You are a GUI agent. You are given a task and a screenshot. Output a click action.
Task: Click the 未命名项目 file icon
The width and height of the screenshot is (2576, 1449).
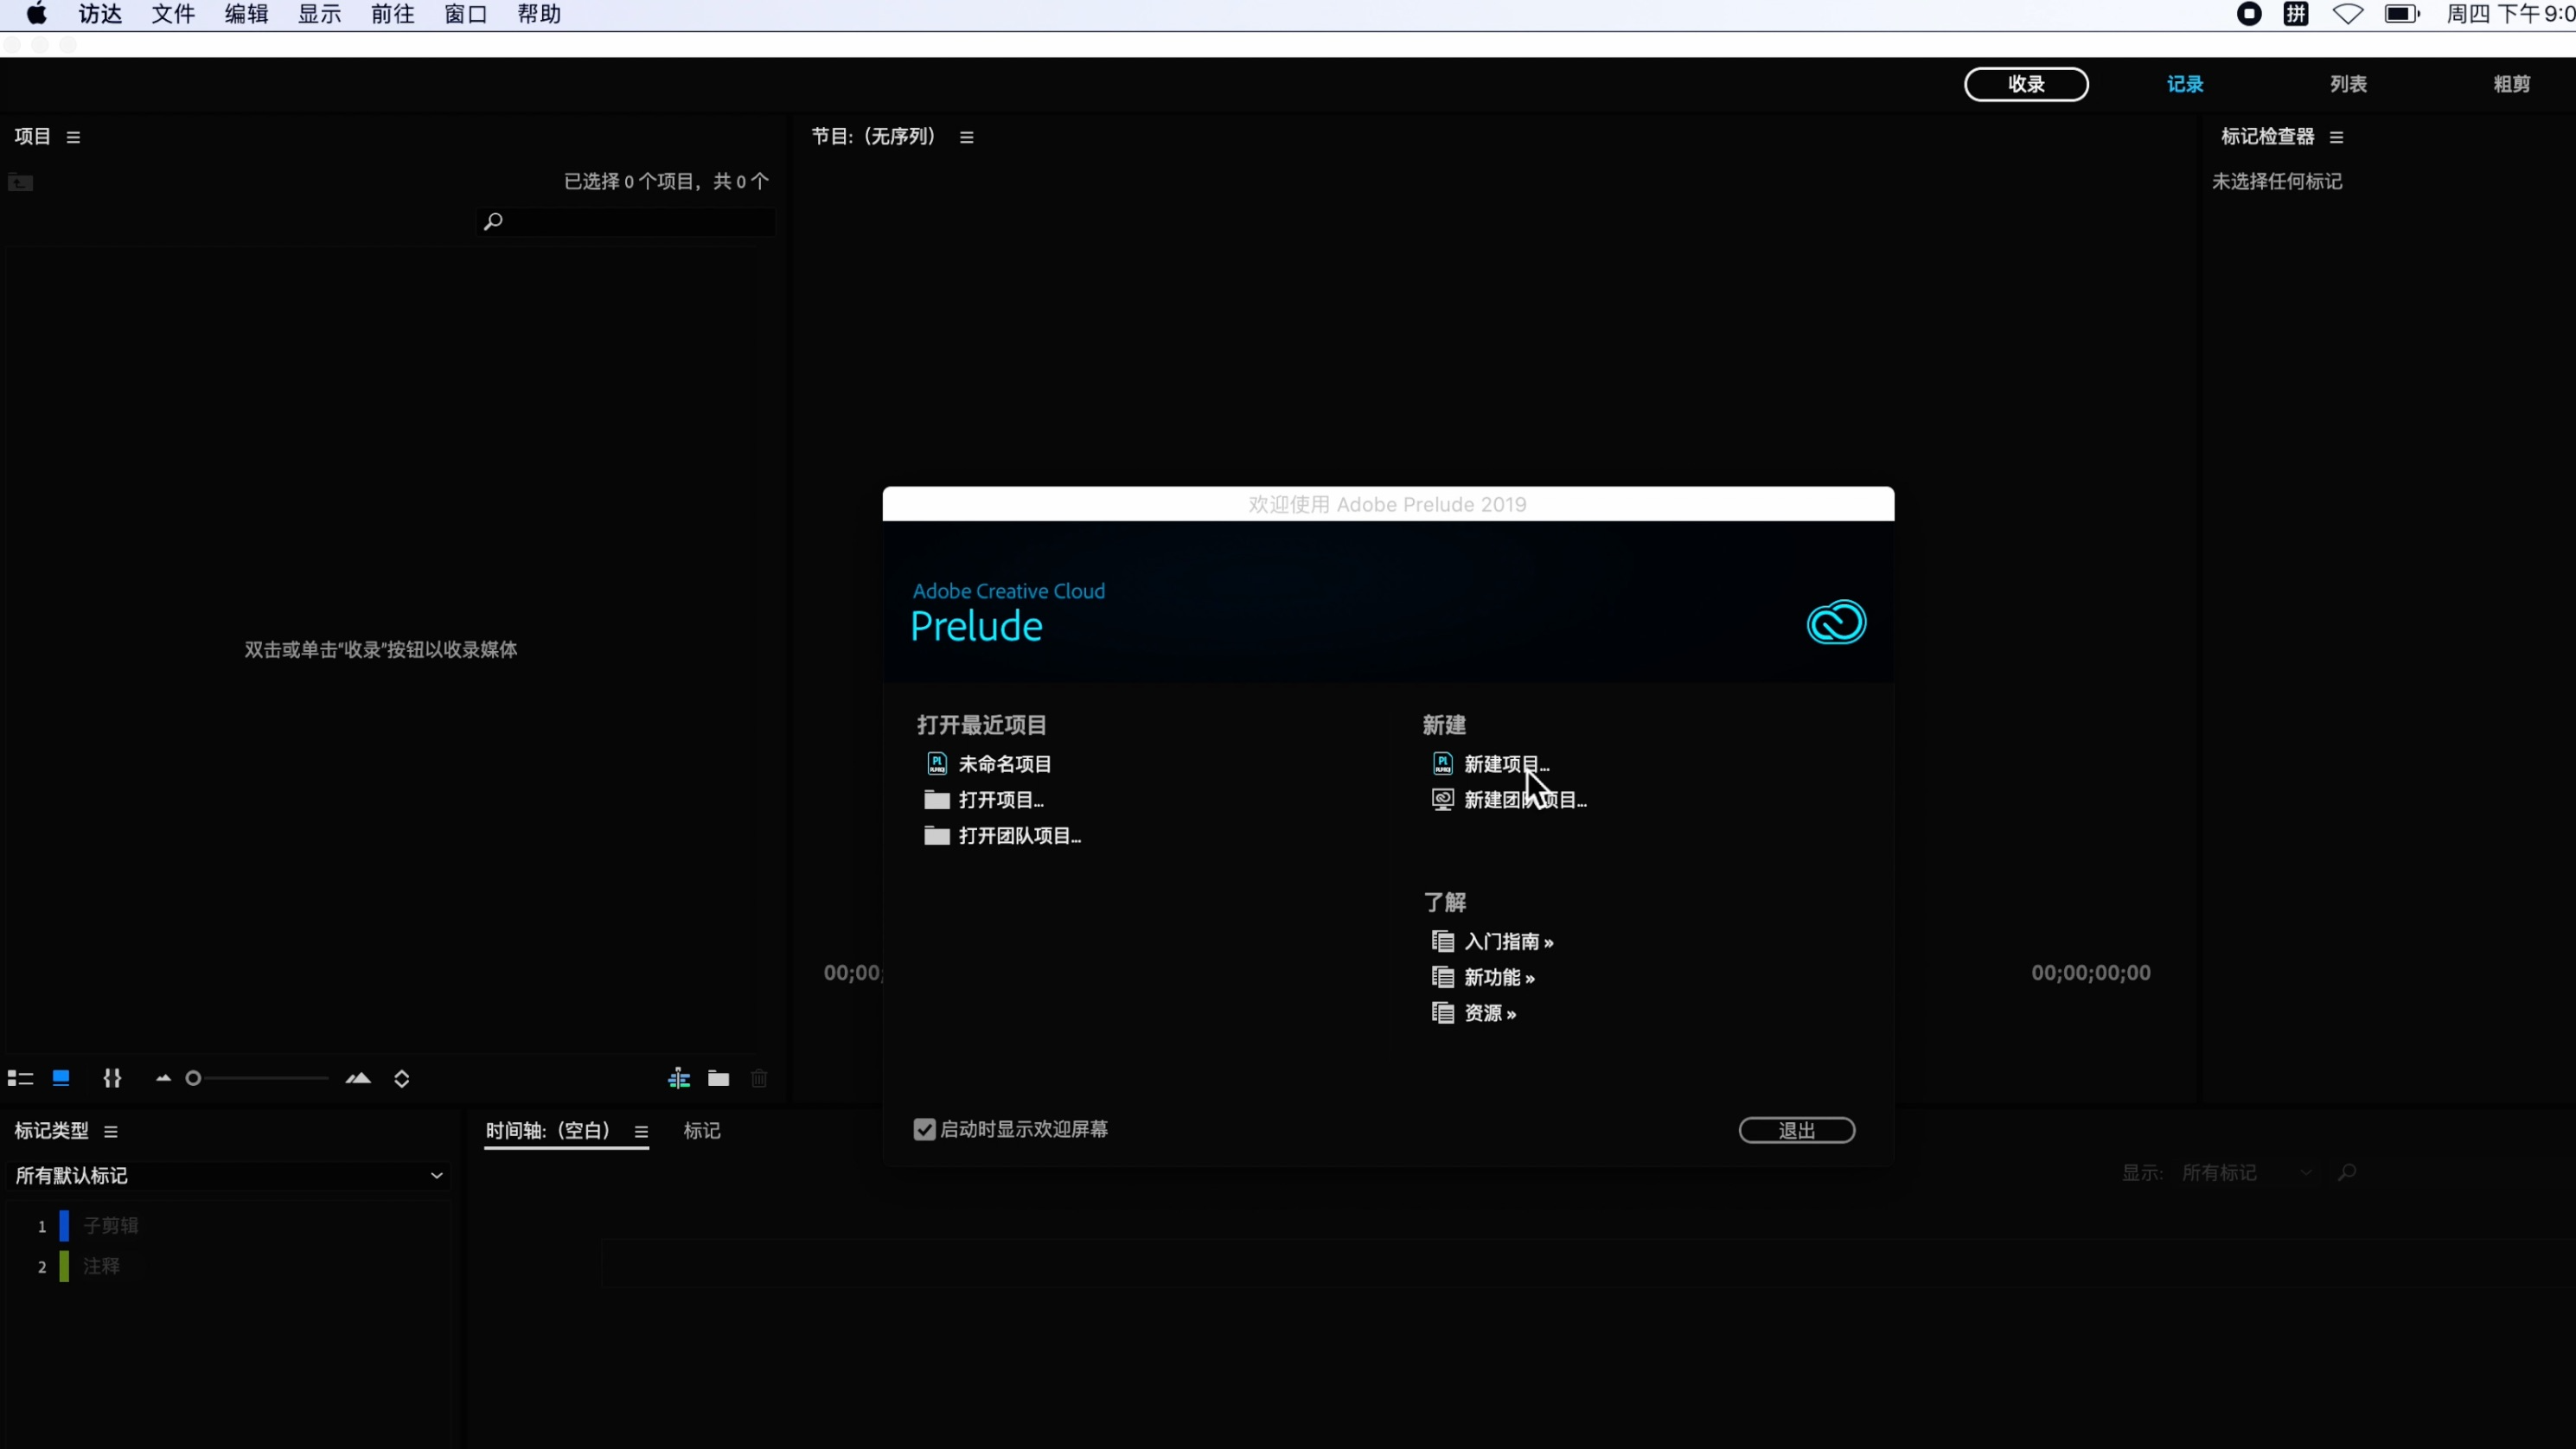(937, 764)
